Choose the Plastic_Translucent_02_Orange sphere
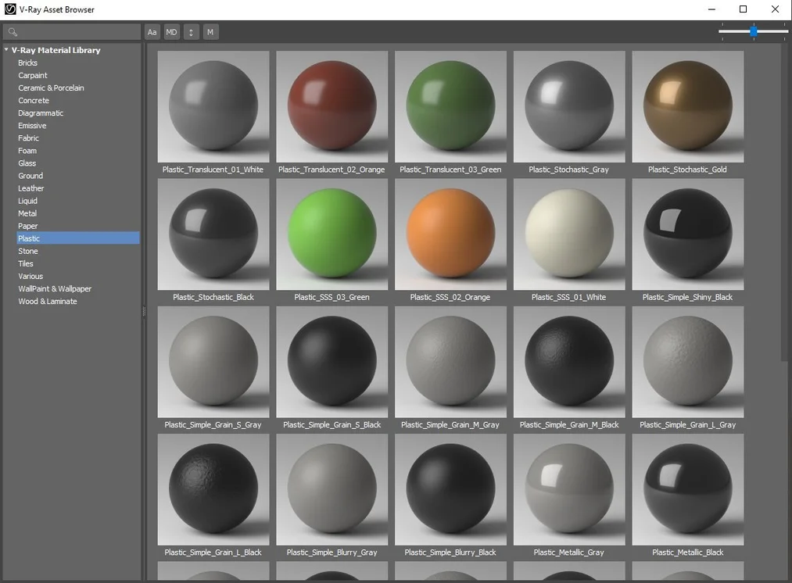792x583 pixels. pyautogui.click(x=331, y=106)
